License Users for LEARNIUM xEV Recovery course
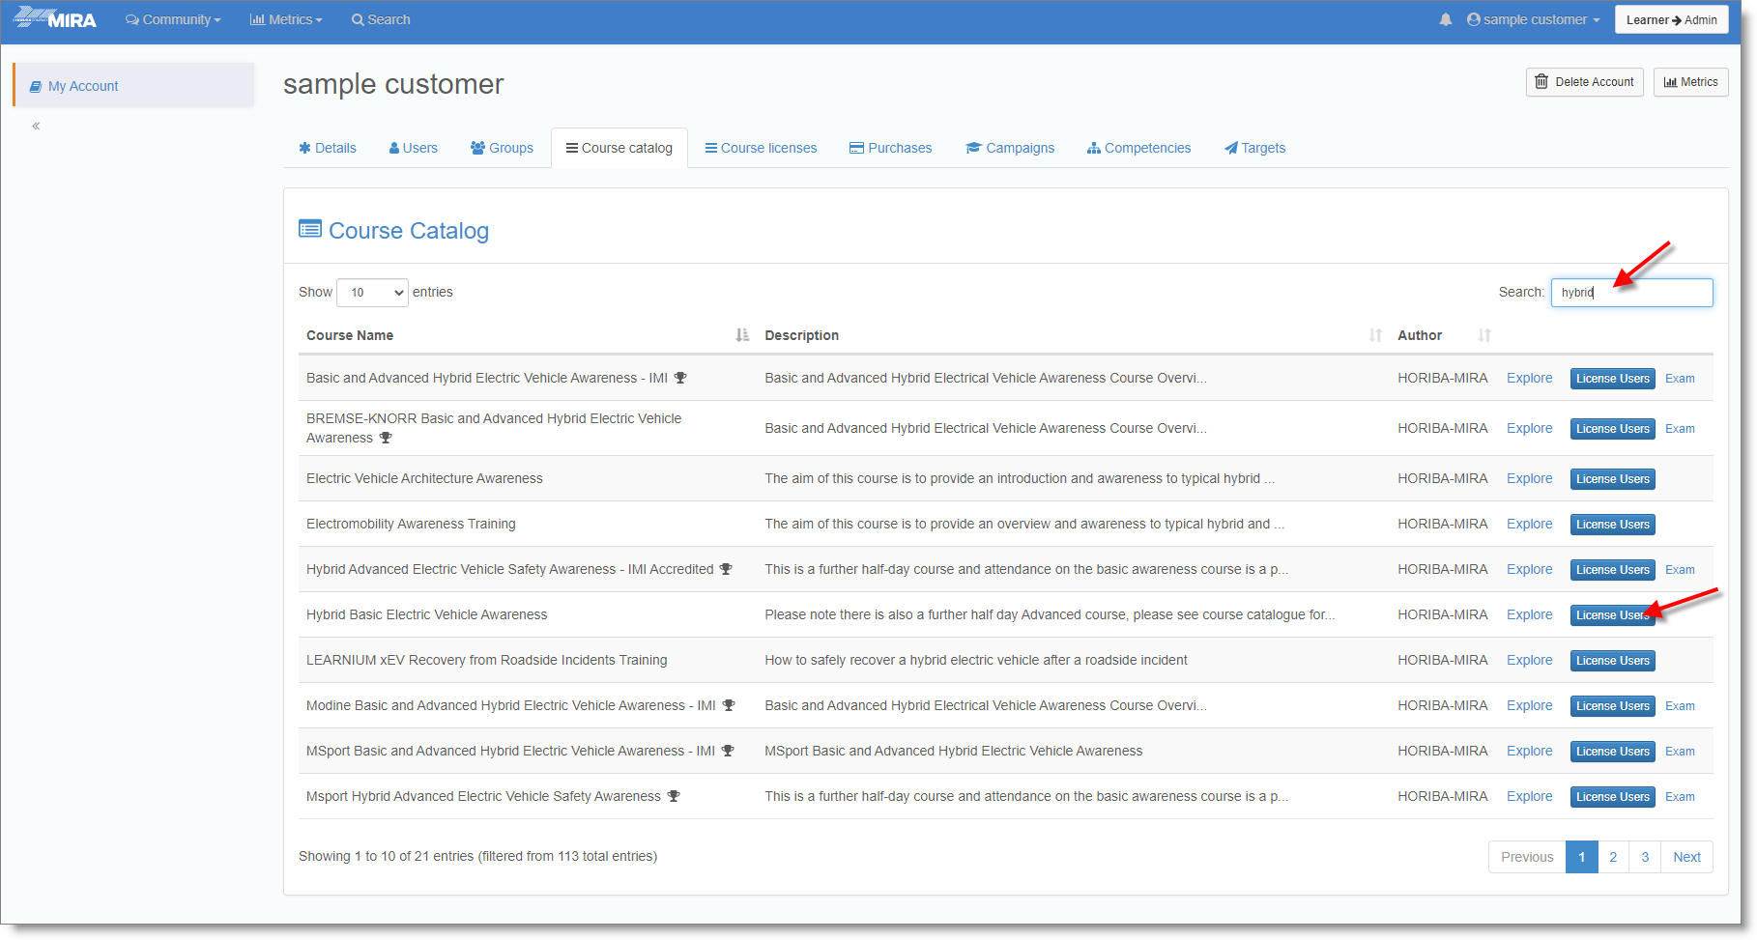This screenshot has height=940, width=1757. click(1612, 661)
